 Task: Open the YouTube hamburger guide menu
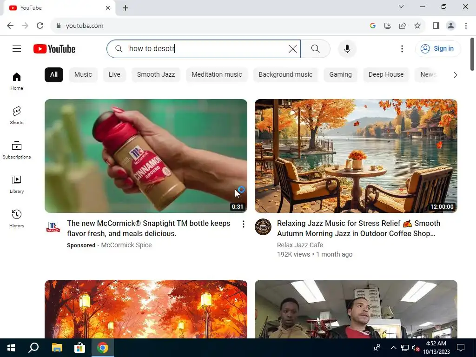(17, 48)
